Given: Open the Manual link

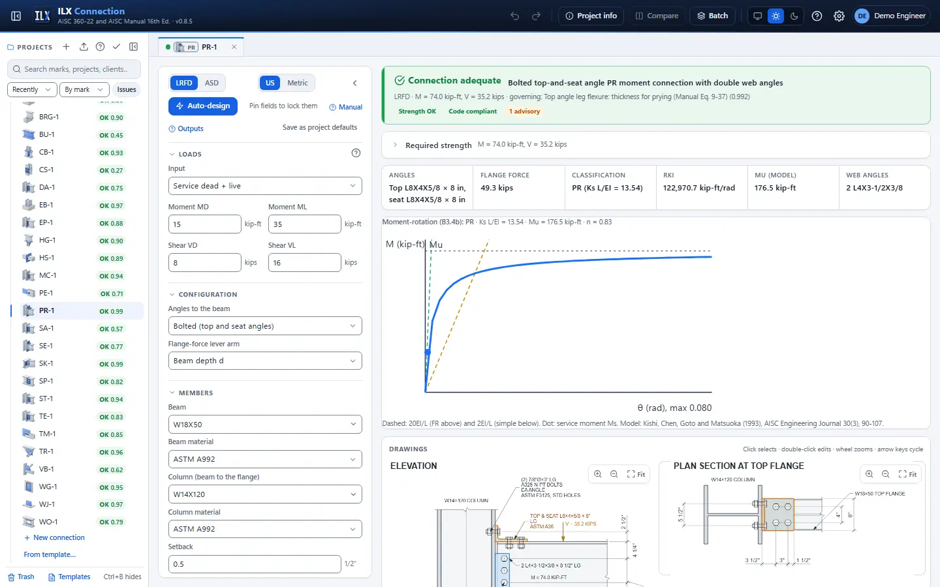Looking at the screenshot, I should (x=346, y=107).
